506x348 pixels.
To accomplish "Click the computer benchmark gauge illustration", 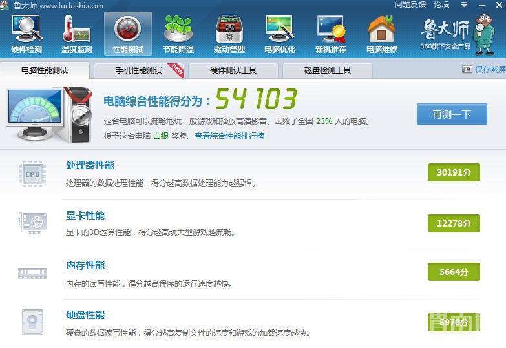I will click(x=49, y=114).
